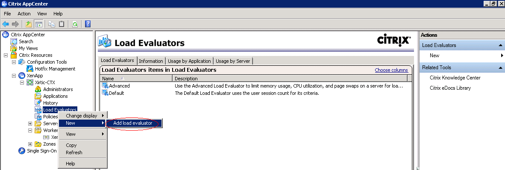
Task: Select View in the context menu
Action: pos(82,134)
